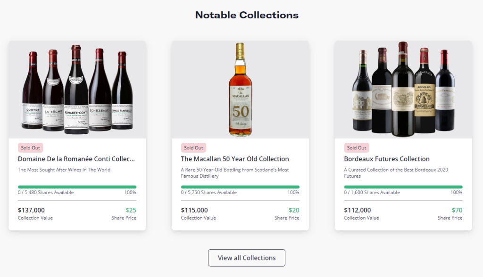
Task: Click Sold Out badge on Macallan card
Action: point(193,148)
